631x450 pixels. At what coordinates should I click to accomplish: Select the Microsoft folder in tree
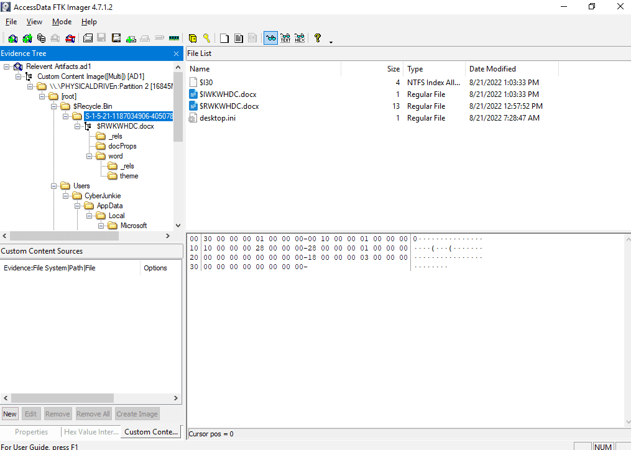click(134, 226)
